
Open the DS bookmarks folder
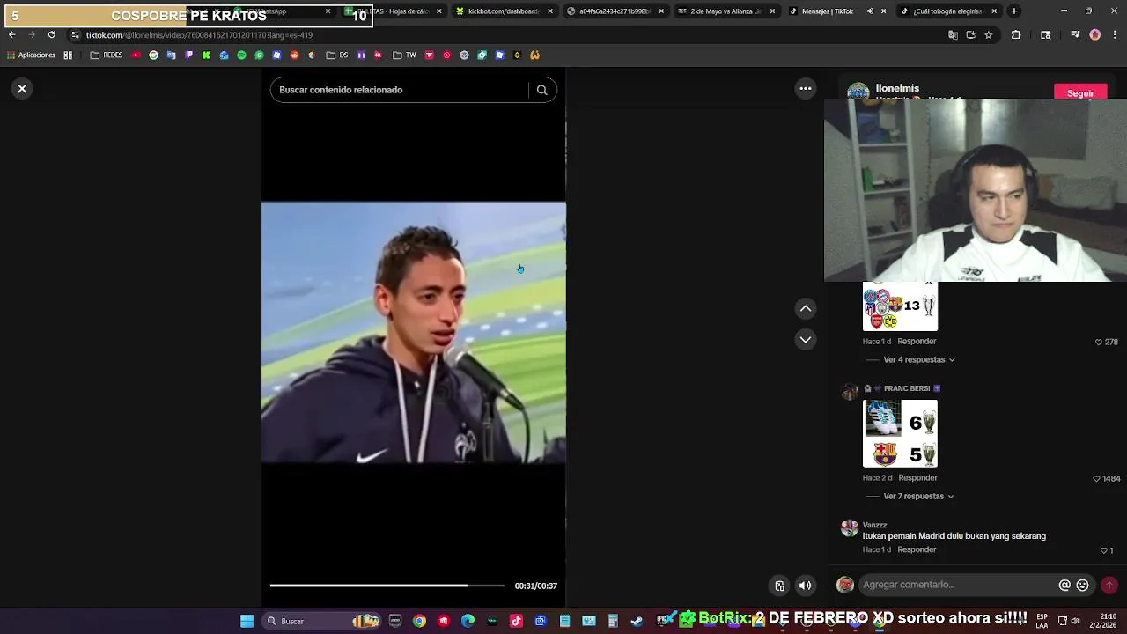[337, 55]
